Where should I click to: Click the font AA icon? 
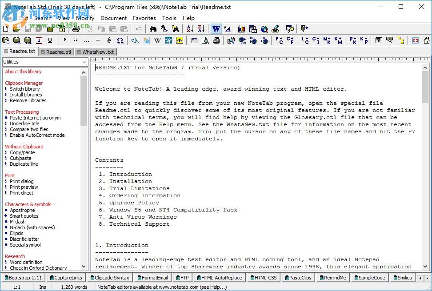coord(227,28)
